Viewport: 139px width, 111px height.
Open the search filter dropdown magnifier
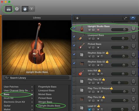(7, 78)
